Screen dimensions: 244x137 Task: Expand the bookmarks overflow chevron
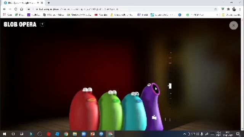[217, 15]
